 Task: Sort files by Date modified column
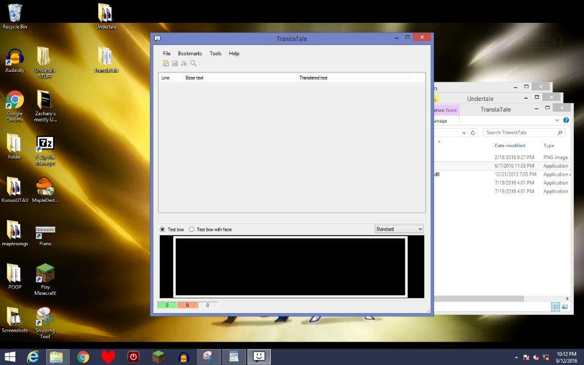tap(509, 145)
